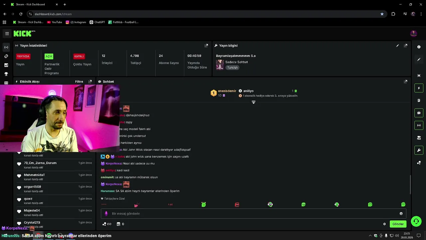Image resolution: width=426 pixels, height=240 pixels.
Task: Click the address bar URL
Action: pyautogui.click(x=53, y=14)
